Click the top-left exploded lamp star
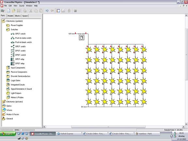This screenshot has height=141, width=188. (x=89, y=50)
